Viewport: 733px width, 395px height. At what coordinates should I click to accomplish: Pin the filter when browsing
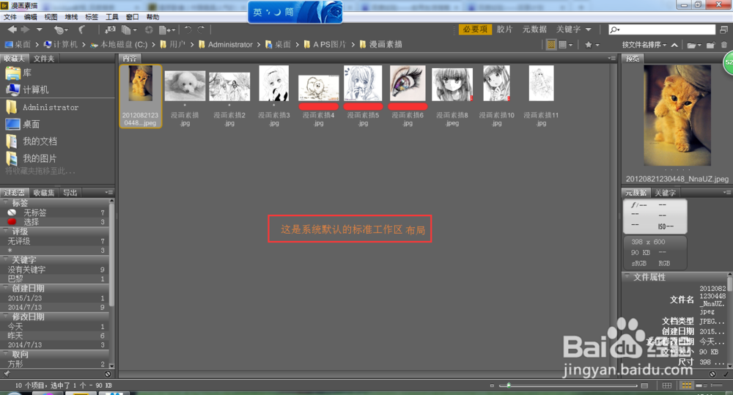[x=7, y=374]
